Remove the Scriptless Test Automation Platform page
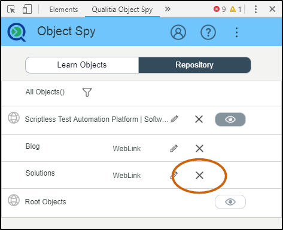The image size is (283, 230). (199, 119)
